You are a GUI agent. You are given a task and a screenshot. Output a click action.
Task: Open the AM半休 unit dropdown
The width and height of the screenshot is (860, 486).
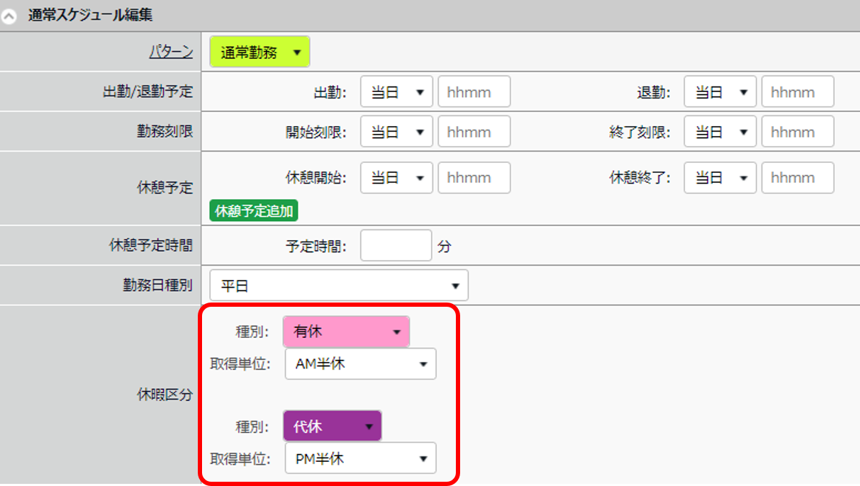coord(361,364)
